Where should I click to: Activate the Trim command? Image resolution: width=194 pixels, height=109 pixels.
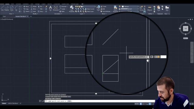(40, 7)
